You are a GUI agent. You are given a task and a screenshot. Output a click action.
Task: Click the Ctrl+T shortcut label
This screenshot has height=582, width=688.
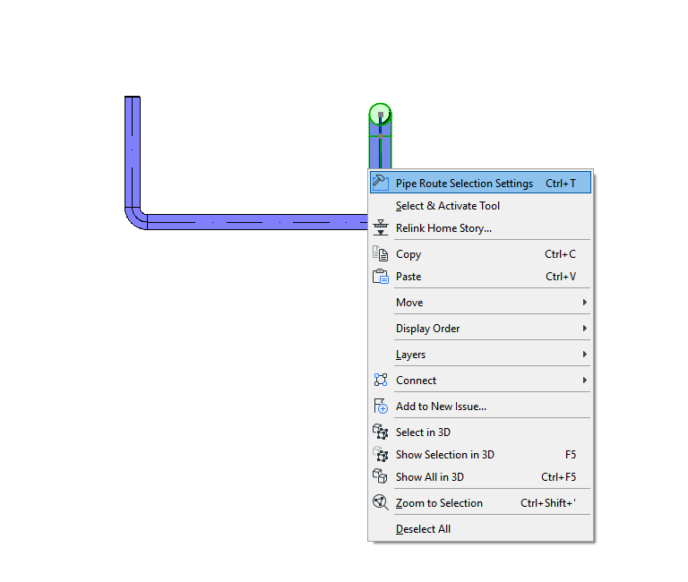pyautogui.click(x=560, y=184)
